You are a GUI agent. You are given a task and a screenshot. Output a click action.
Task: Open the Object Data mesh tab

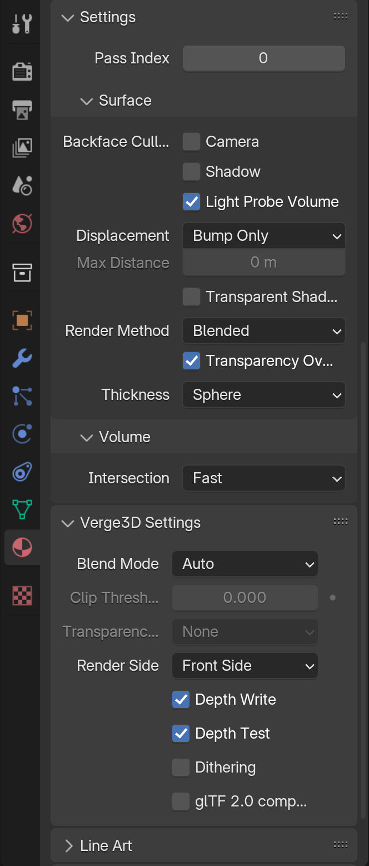point(22,509)
